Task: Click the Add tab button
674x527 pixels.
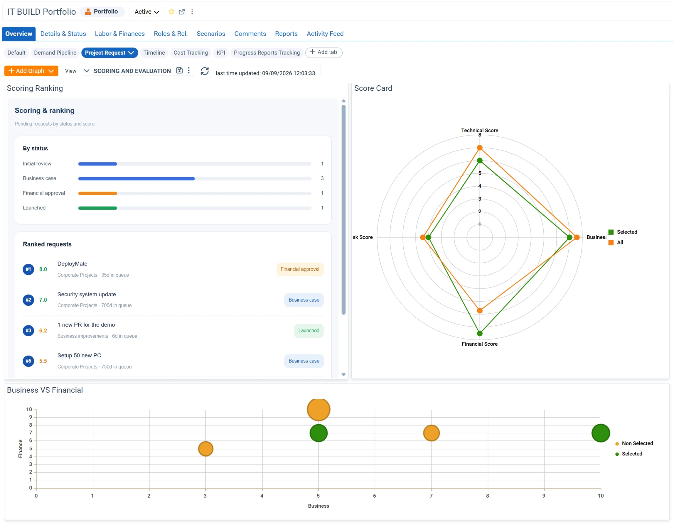Action: [324, 52]
